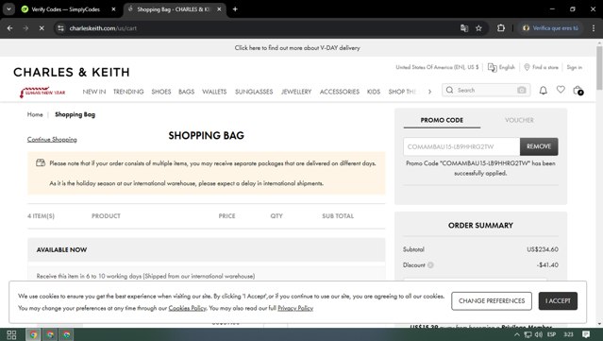Open CHANGE PREFERENCES for cookies
The width and height of the screenshot is (603, 341).
pyautogui.click(x=492, y=301)
